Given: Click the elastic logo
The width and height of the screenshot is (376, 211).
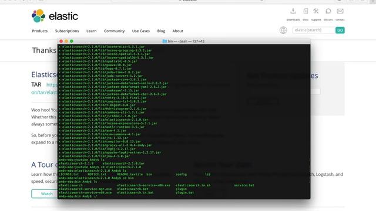Looking at the screenshot, I should click(x=55, y=16).
